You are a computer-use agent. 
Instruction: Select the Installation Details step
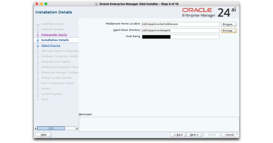pyautogui.click(x=55, y=40)
